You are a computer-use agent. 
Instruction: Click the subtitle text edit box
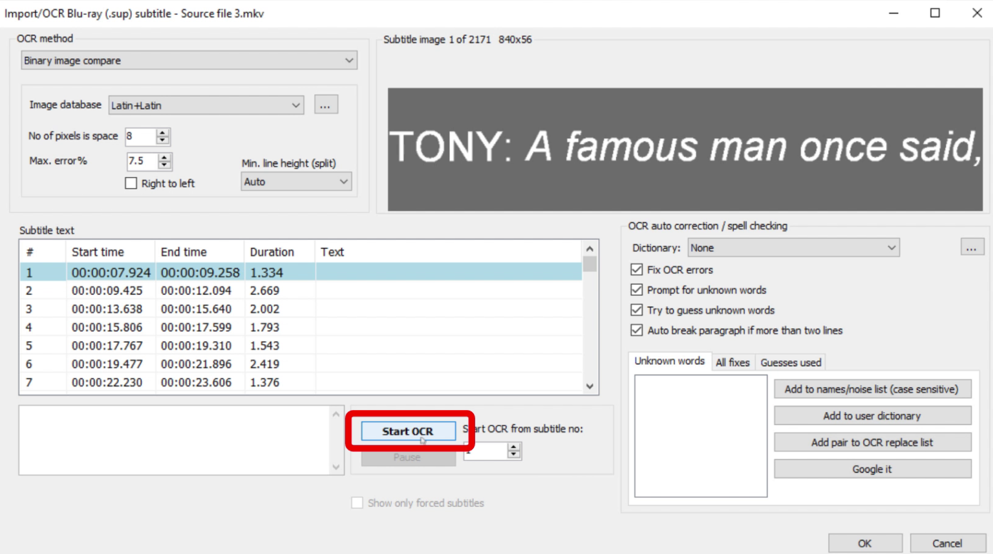click(175, 440)
